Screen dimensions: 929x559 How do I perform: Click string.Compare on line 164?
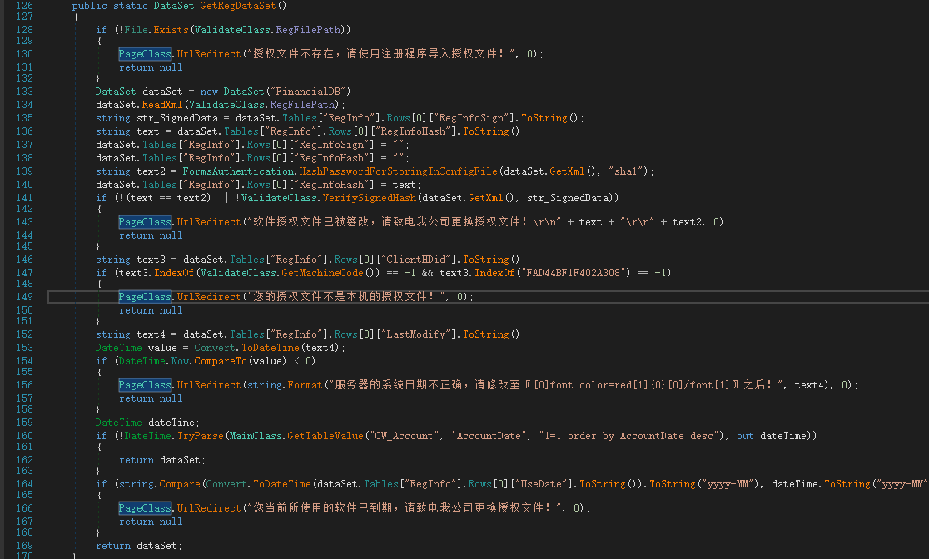(160, 484)
